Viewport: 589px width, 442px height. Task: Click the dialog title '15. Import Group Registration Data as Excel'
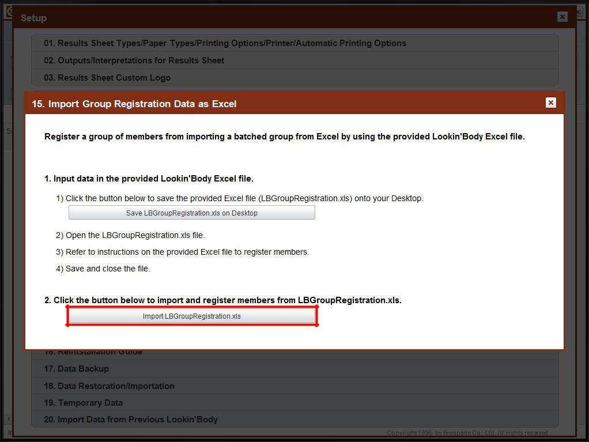point(134,104)
